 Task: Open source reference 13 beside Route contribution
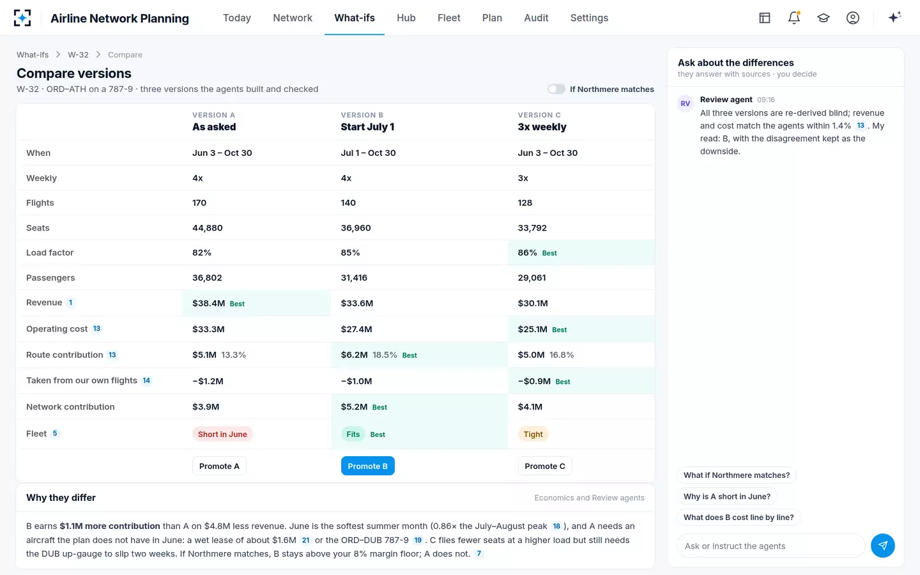(112, 355)
